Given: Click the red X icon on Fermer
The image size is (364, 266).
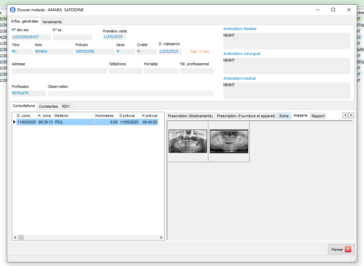Looking at the screenshot, I should (x=348, y=250).
